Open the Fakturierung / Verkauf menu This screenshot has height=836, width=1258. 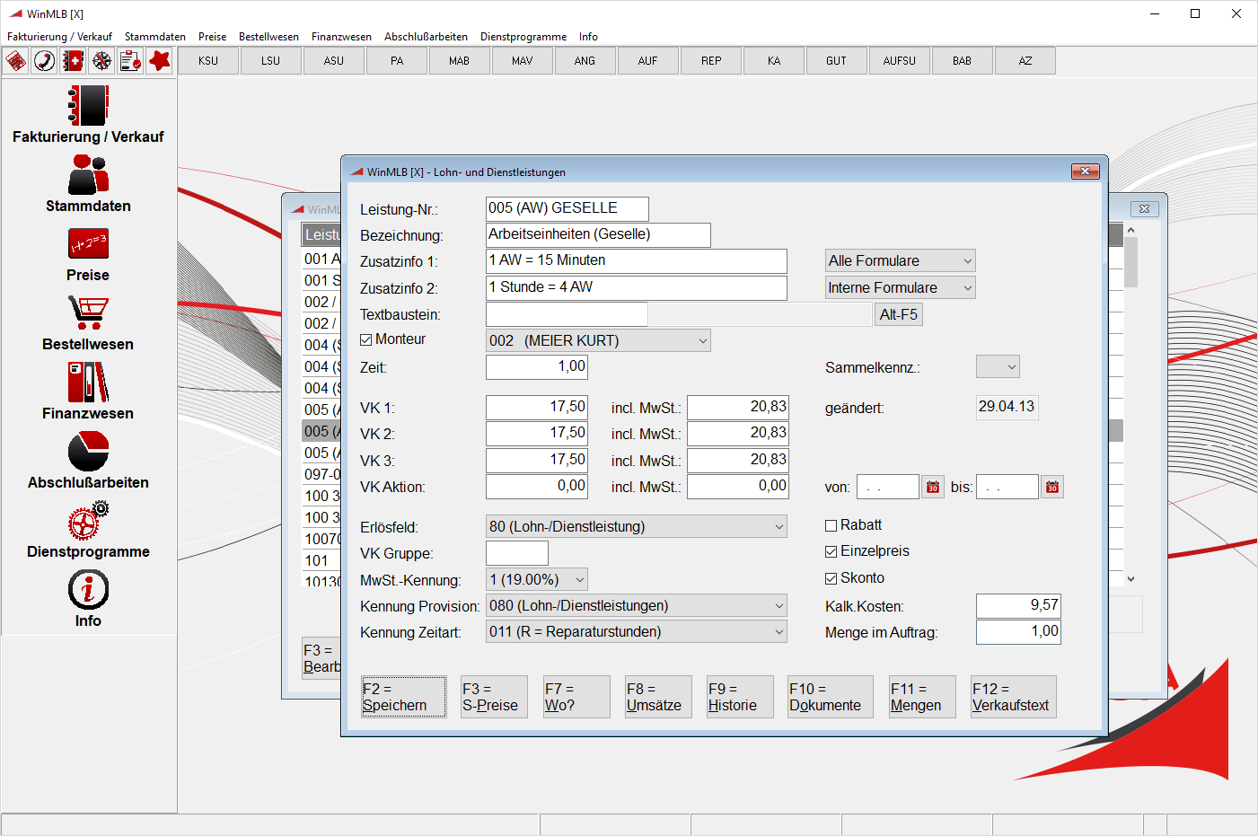(x=59, y=37)
